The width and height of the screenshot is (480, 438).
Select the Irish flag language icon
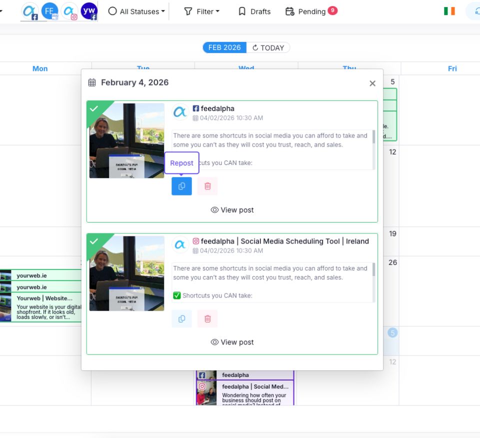coord(449,11)
